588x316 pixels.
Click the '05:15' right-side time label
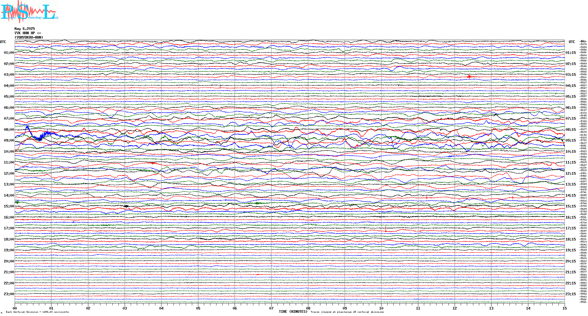pos(571,97)
